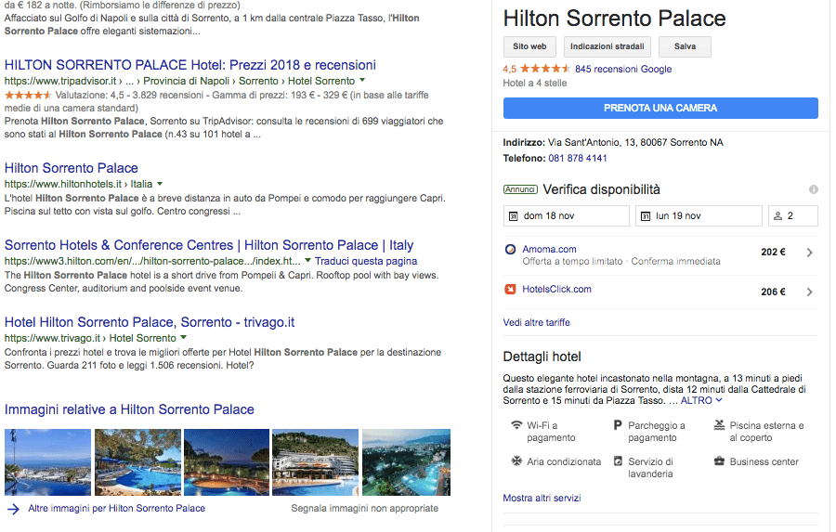This screenshot has height=532, width=836.
Task: Click the guests person icon
Action: pos(777,216)
